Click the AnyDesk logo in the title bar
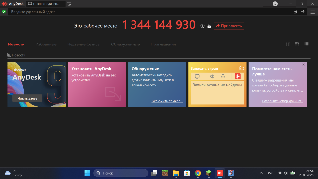This screenshot has height=179, width=318. [4, 3]
